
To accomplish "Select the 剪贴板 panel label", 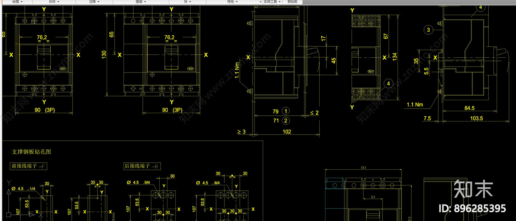I will (x=293, y=2).
